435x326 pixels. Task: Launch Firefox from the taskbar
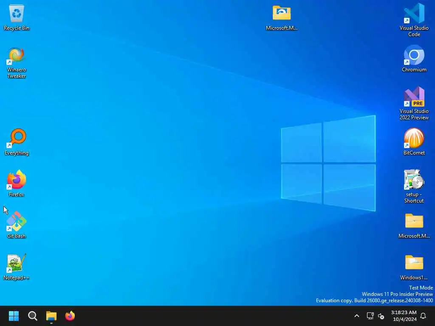click(x=70, y=316)
